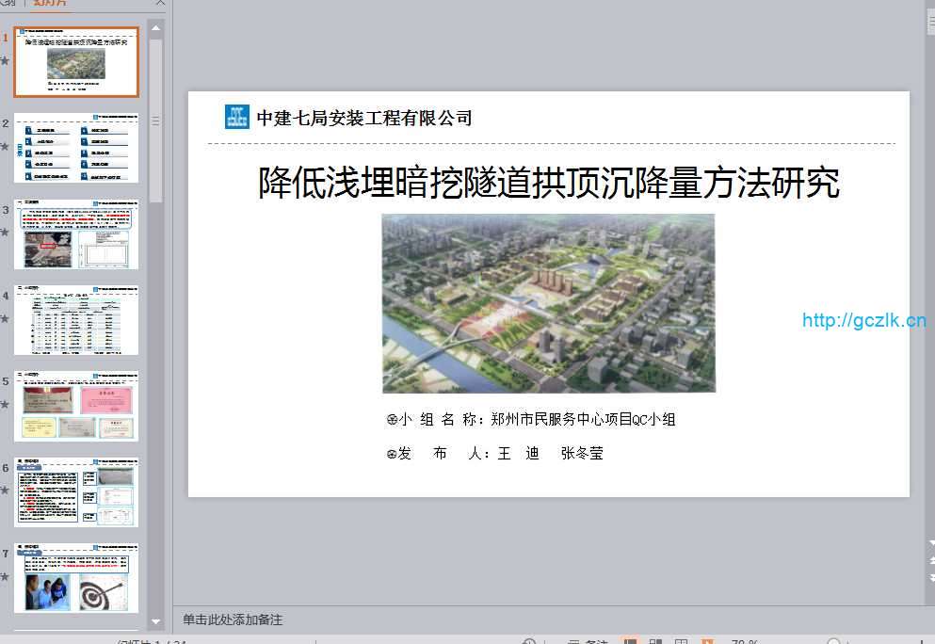Select slide 7 thumbnail with target image
This screenshot has width=935, height=644.
(x=76, y=577)
